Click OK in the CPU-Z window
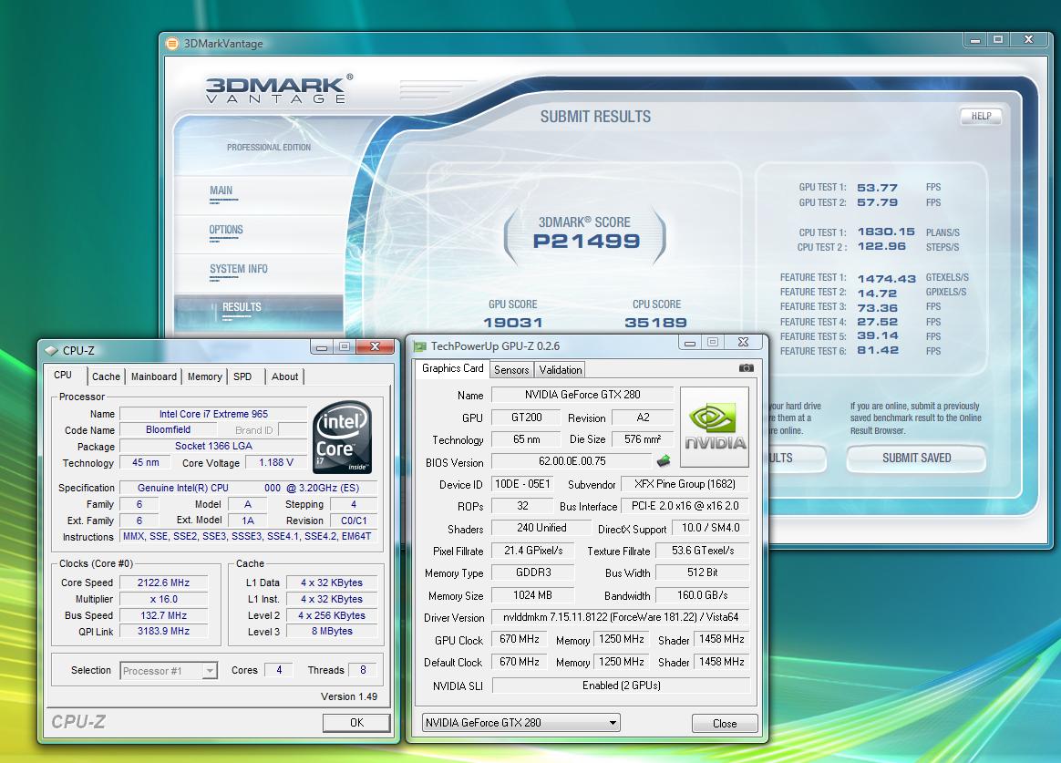 point(356,722)
